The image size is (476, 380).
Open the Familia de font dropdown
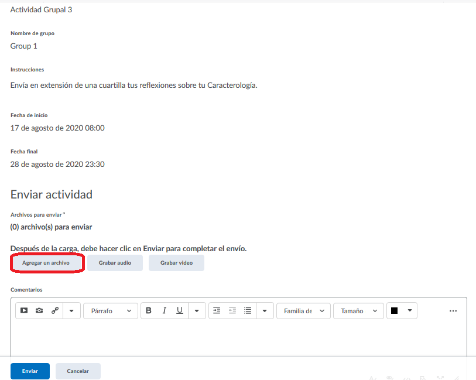point(303,311)
